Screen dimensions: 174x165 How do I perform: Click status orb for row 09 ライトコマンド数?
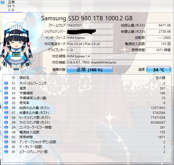click(6, 122)
